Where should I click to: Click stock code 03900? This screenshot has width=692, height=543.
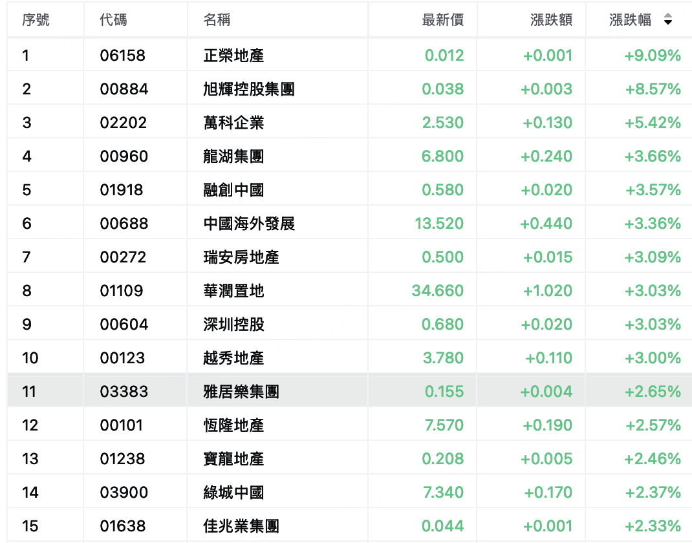(x=124, y=493)
